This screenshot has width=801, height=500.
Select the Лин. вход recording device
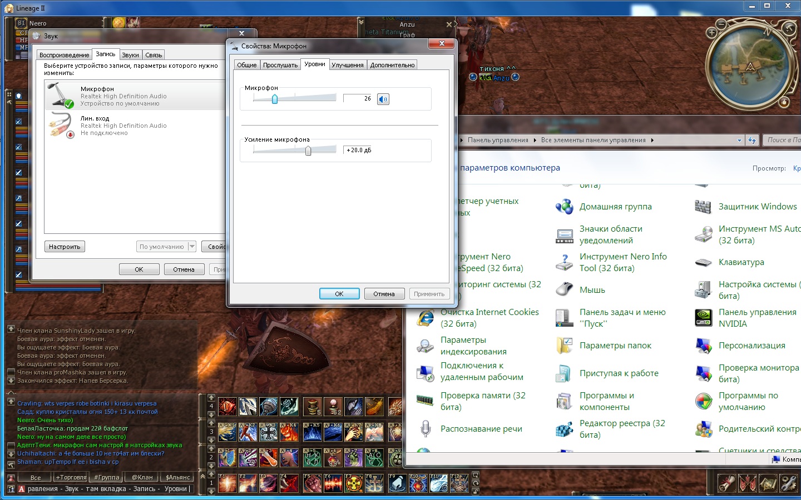[135, 125]
